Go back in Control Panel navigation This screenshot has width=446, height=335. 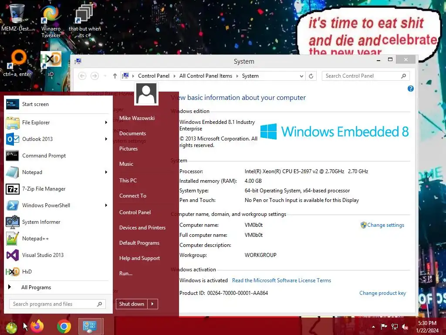pyautogui.click(x=82, y=76)
